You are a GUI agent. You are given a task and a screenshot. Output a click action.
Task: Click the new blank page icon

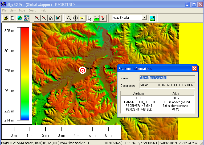tap(13, 18)
